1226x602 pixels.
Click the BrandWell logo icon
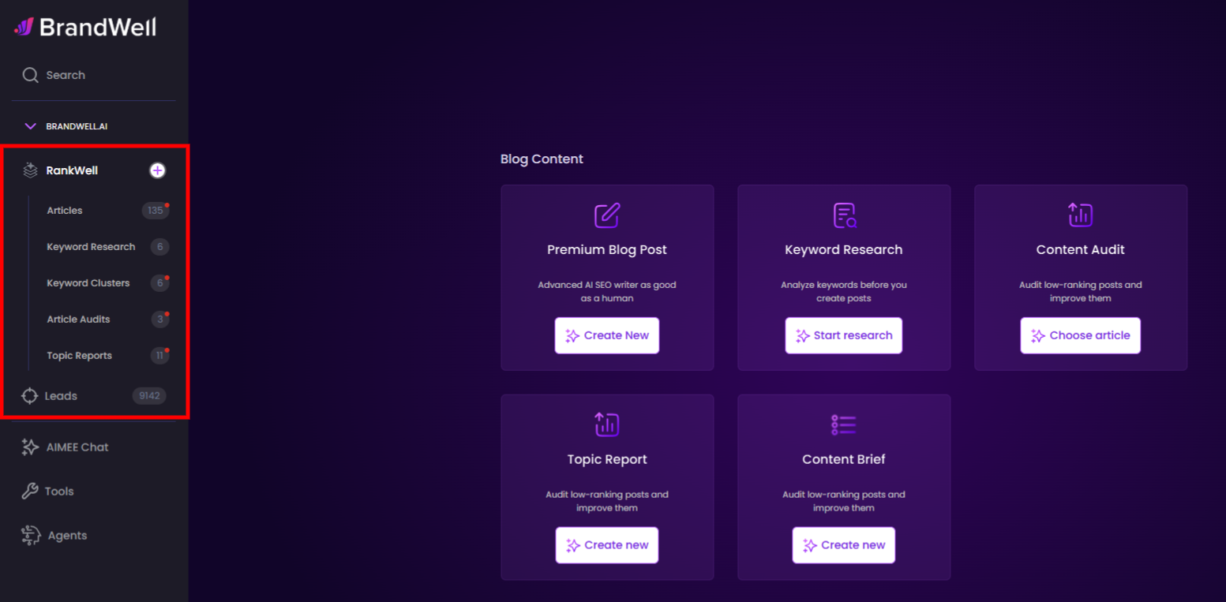coord(24,28)
